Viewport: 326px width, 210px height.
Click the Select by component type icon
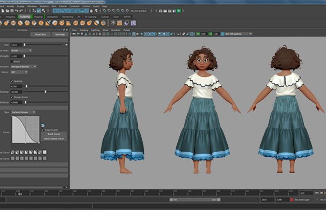(43, 11)
